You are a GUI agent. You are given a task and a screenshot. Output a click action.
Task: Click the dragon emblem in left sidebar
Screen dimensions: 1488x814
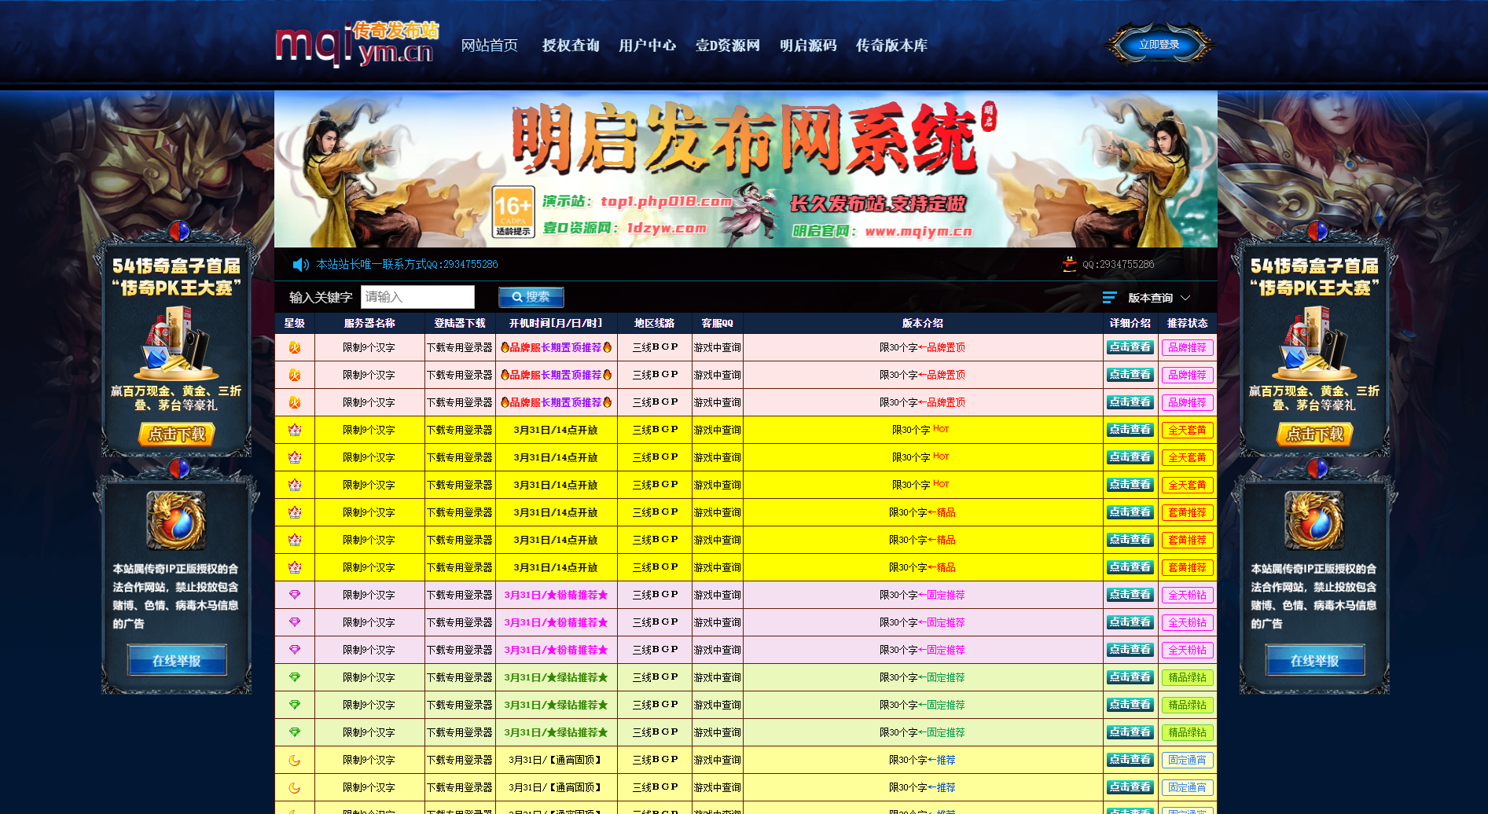pos(177,520)
